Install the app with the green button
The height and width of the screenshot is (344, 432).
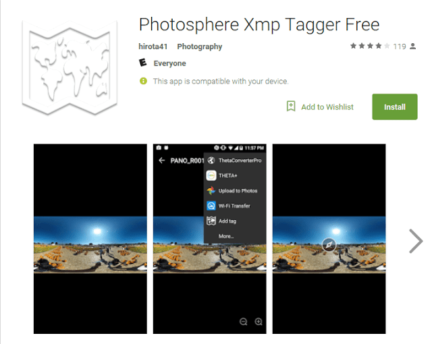coord(394,107)
